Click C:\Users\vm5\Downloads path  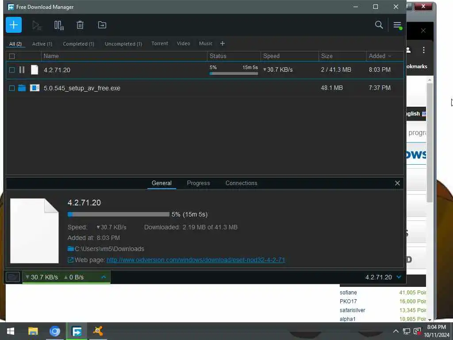tap(109, 249)
